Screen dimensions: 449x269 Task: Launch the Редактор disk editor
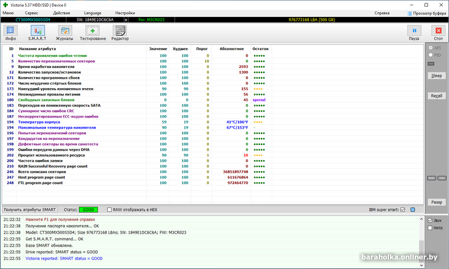(x=120, y=33)
